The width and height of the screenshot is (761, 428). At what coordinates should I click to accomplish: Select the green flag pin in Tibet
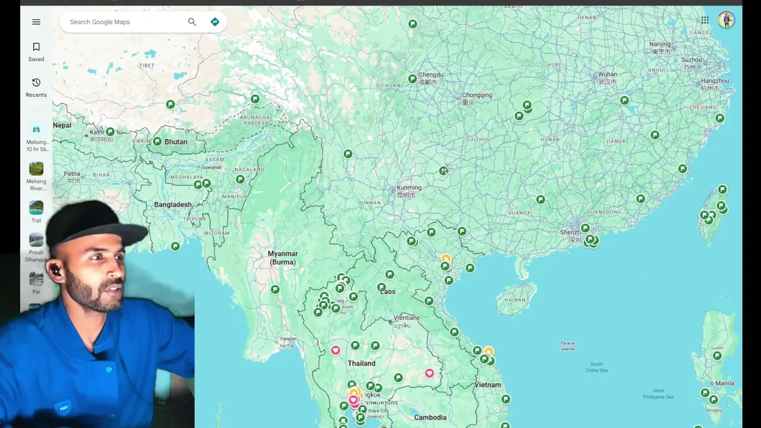click(171, 105)
